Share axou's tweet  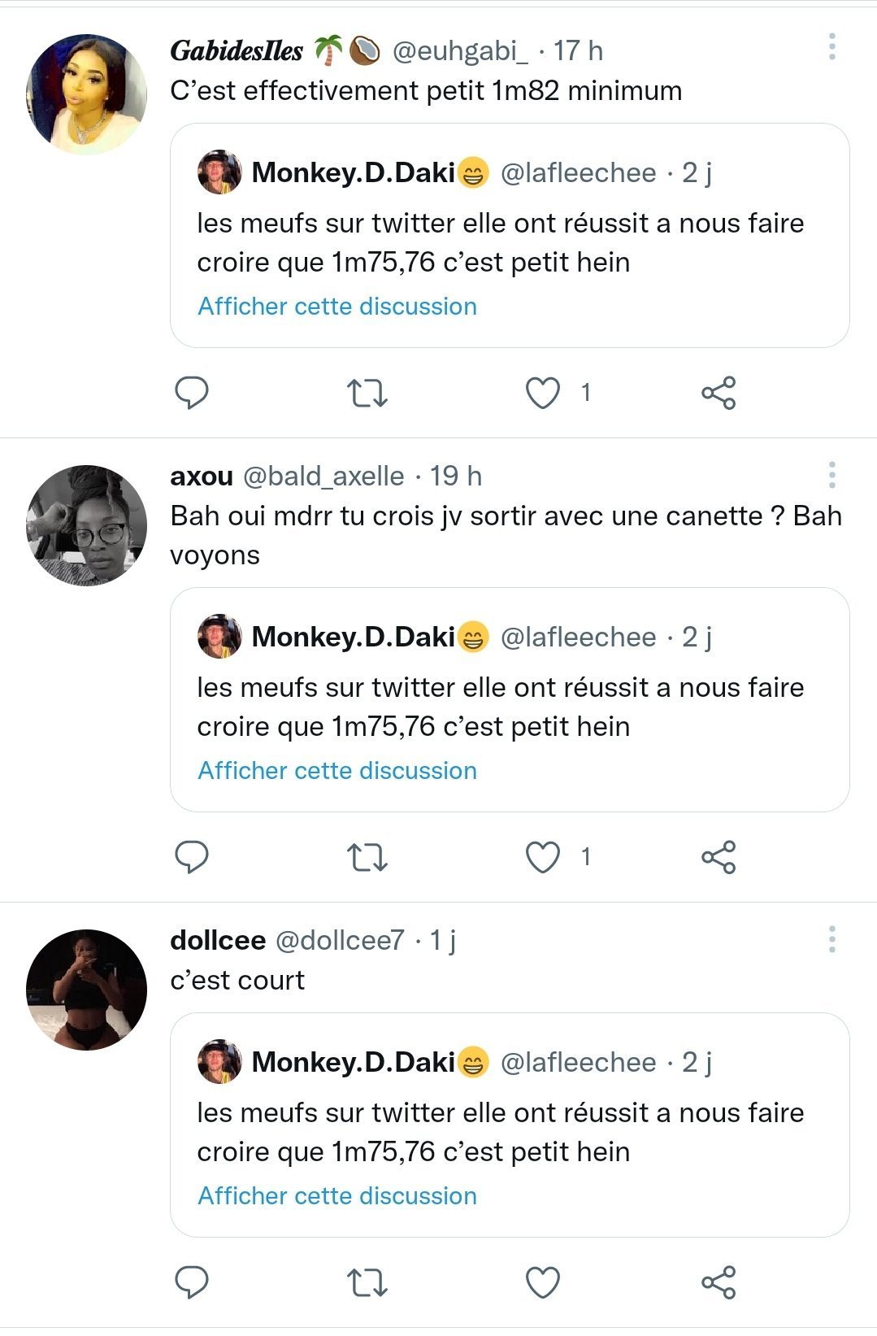click(x=719, y=857)
